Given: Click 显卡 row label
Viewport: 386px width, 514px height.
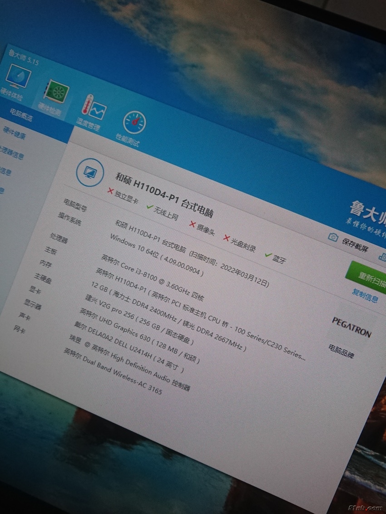Looking at the screenshot, I should coord(35,289).
